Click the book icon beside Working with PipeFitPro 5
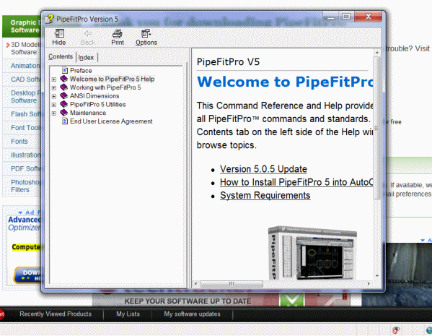 click(64, 87)
